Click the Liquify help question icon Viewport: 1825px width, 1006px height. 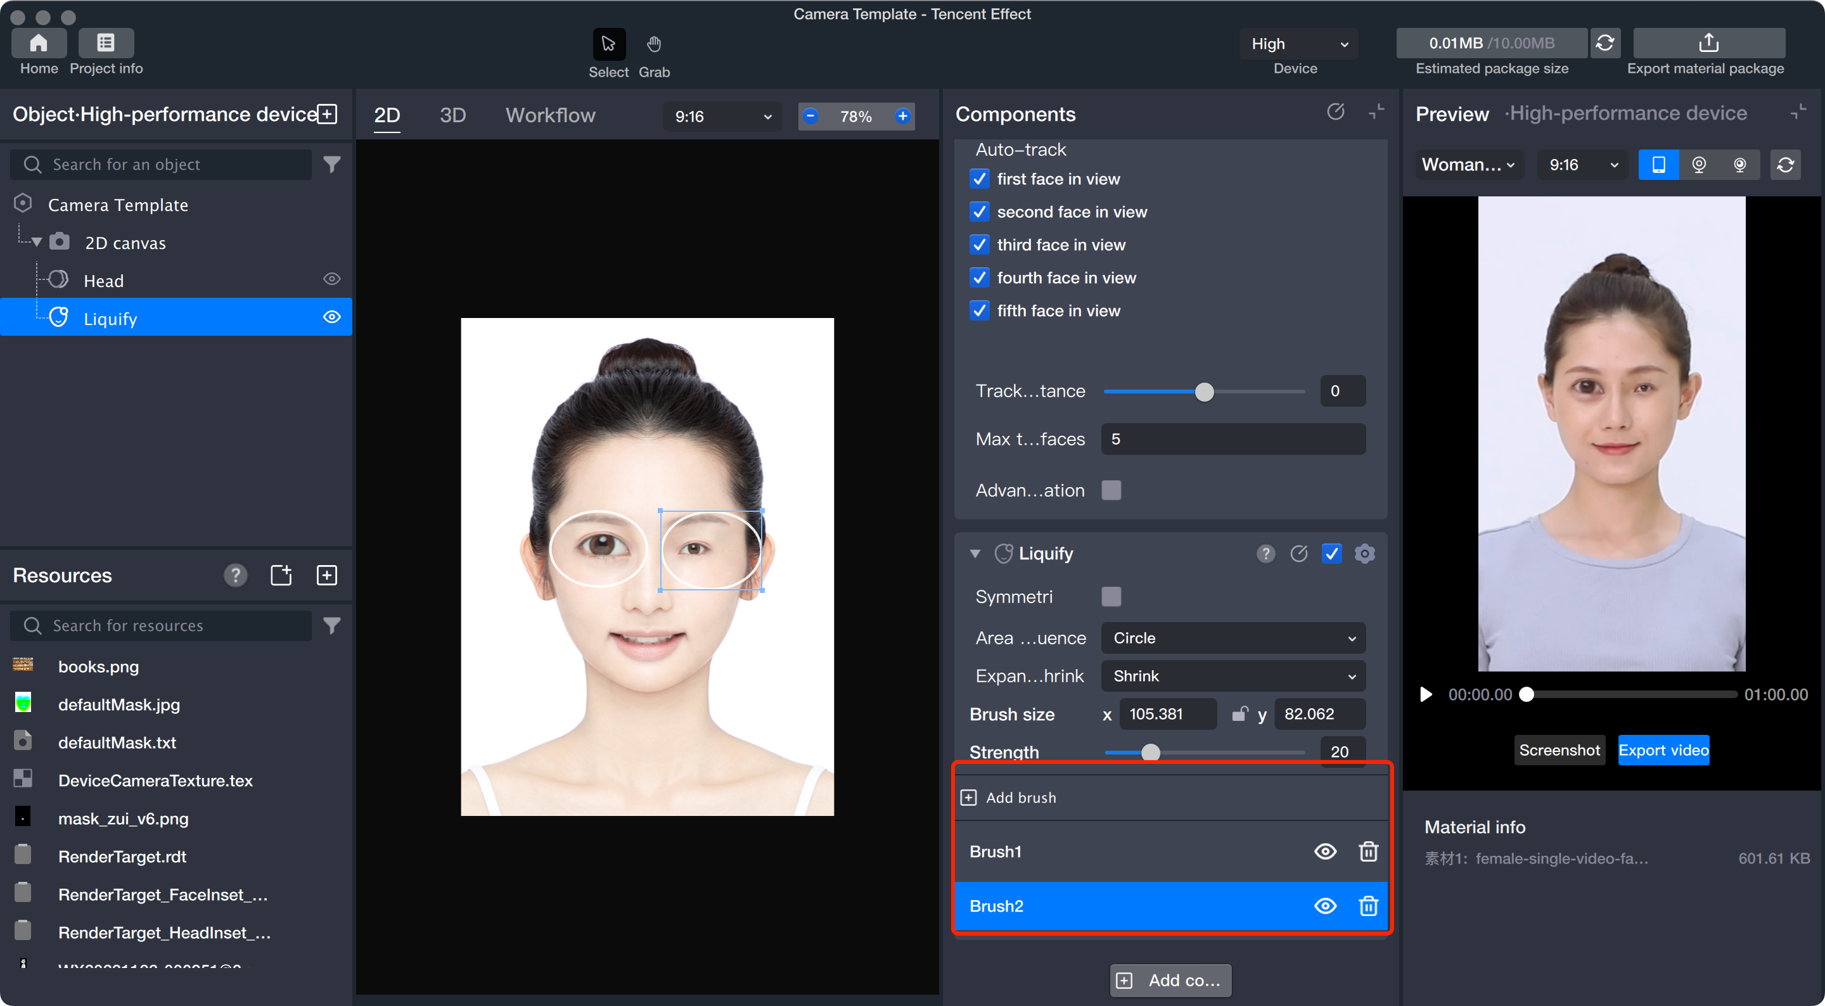click(x=1265, y=553)
